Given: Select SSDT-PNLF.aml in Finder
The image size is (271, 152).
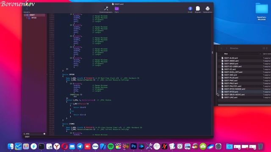Looking at the screenshot, I should tap(231, 84).
